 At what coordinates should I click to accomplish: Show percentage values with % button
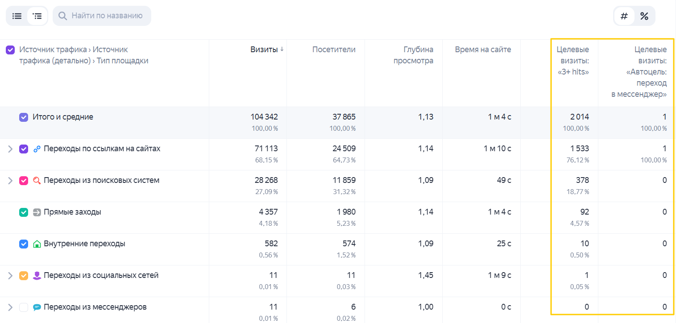pos(644,16)
